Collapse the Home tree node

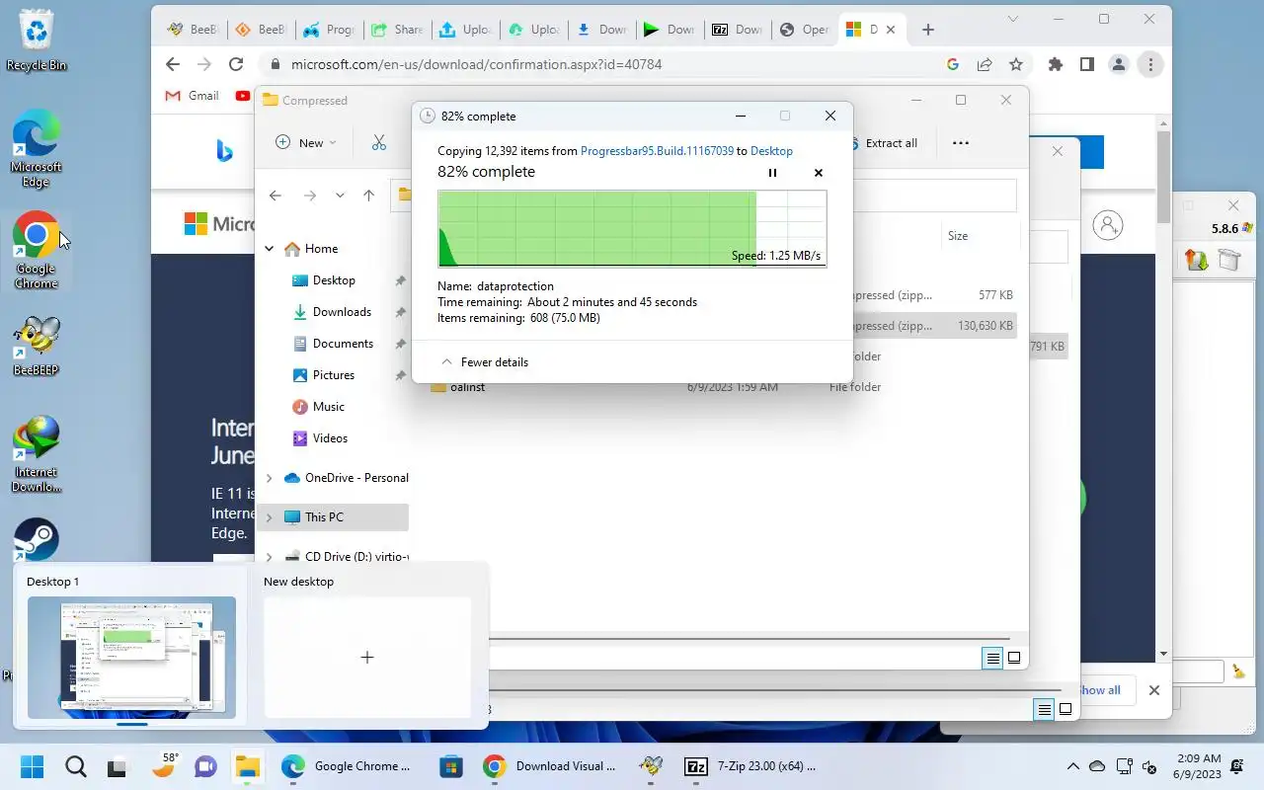pos(269,249)
